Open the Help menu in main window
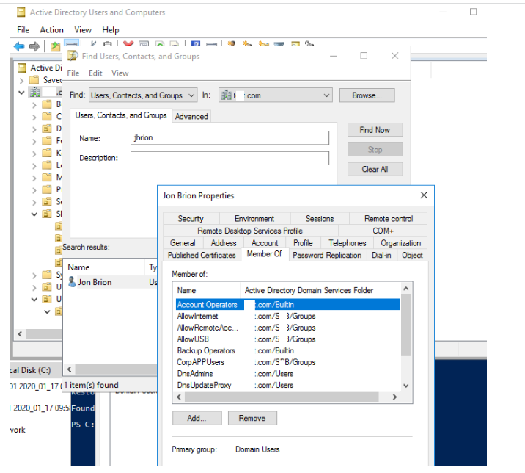This screenshot has height=473, width=525. [111, 30]
